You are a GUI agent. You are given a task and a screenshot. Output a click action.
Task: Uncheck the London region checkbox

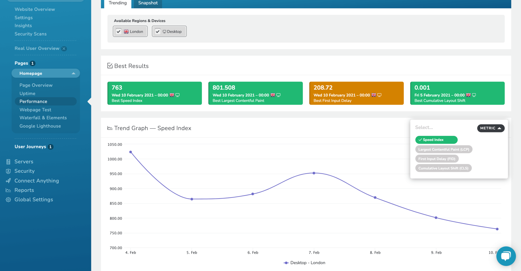(119, 31)
